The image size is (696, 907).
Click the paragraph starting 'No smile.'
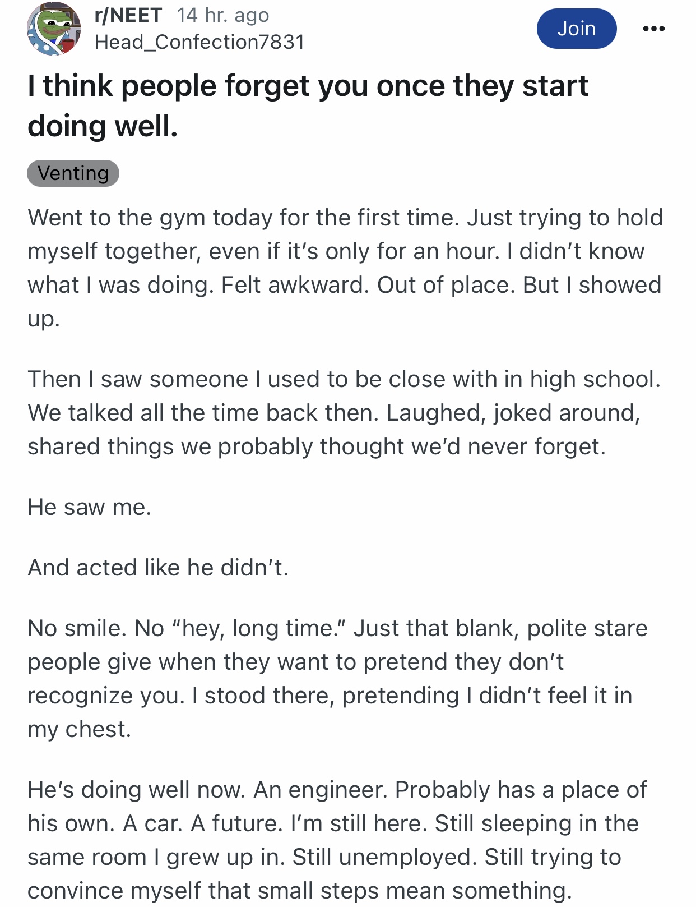337,679
